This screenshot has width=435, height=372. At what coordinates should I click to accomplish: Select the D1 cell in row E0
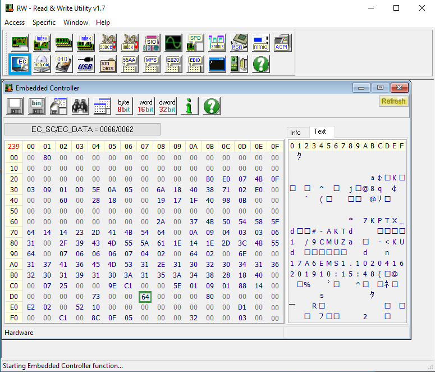coord(242,307)
